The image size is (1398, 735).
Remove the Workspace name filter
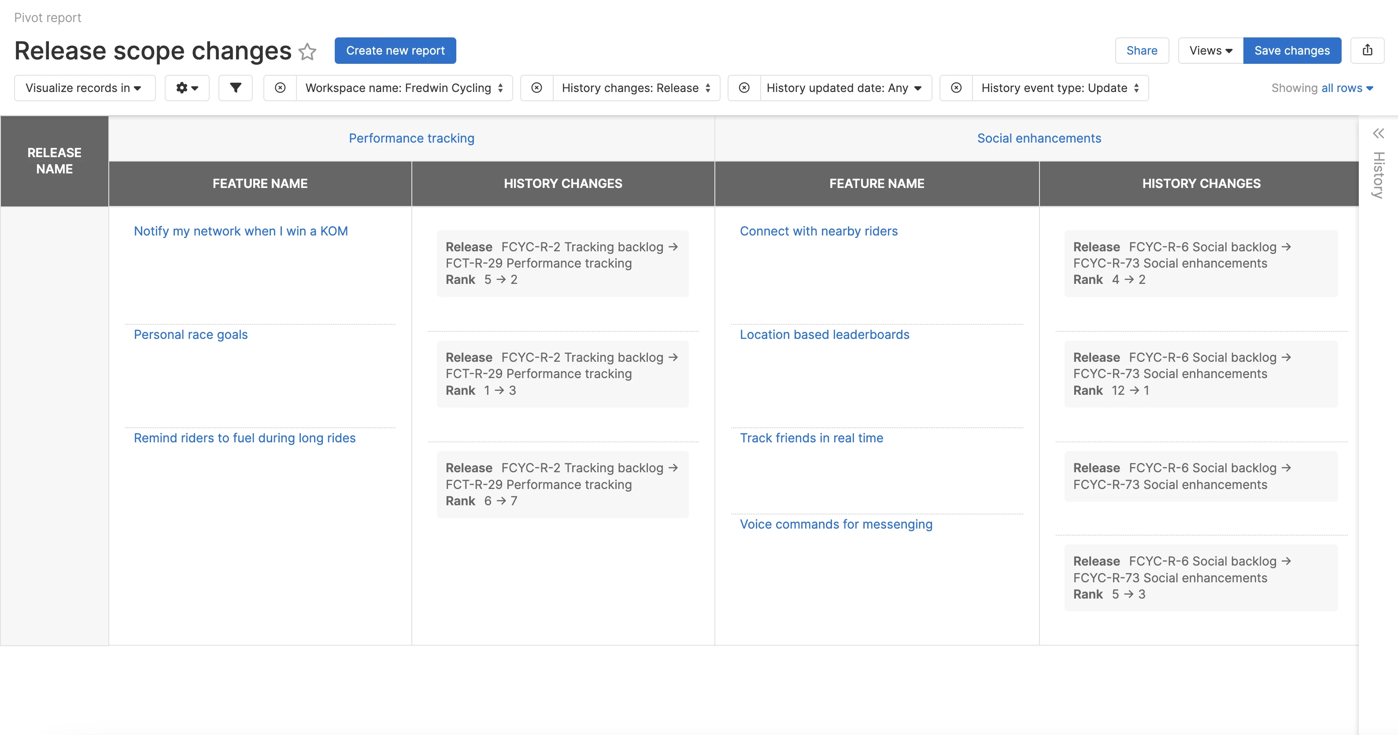[280, 88]
